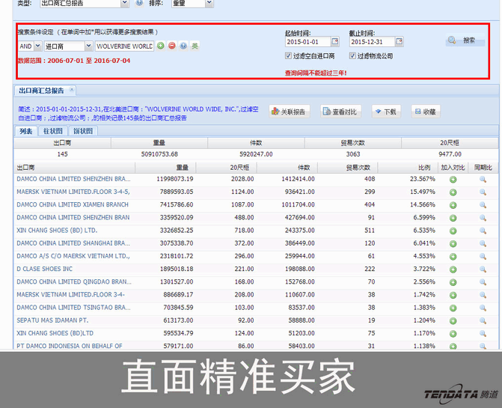Click the red remove search condition icon
502x408 pixels.
click(172, 46)
